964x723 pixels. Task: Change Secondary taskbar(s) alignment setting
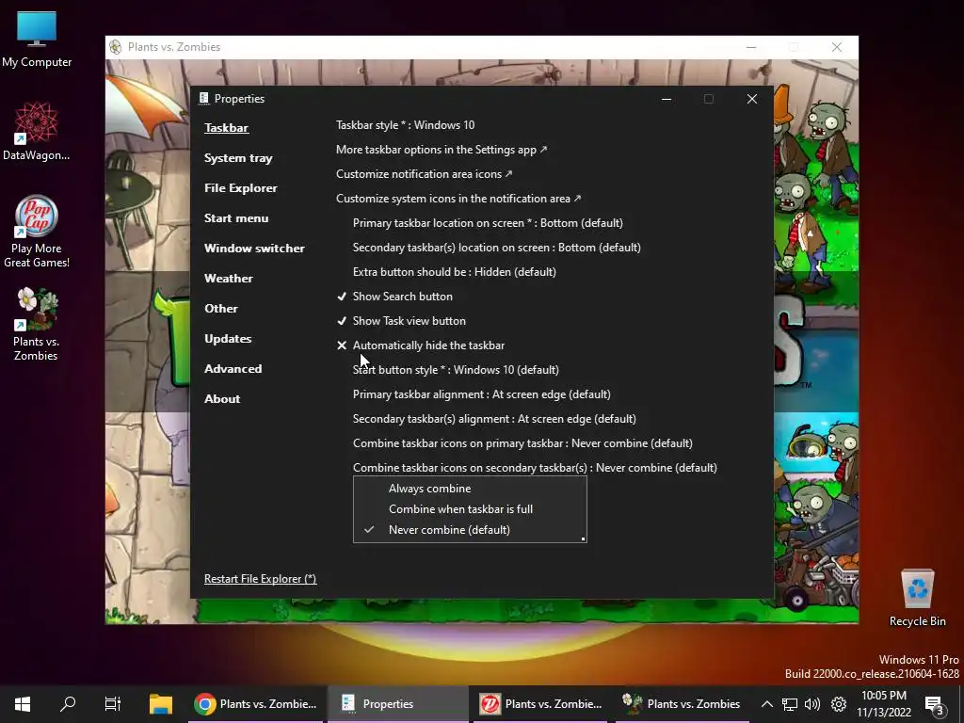click(x=494, y=419)
